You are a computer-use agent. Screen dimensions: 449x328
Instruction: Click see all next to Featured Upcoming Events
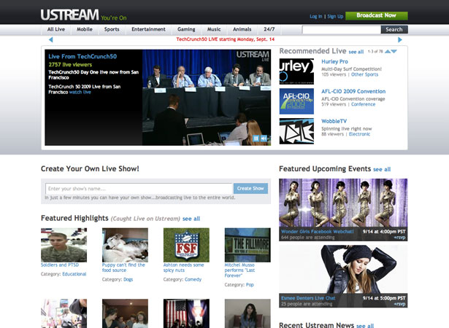tap(382, 169)
